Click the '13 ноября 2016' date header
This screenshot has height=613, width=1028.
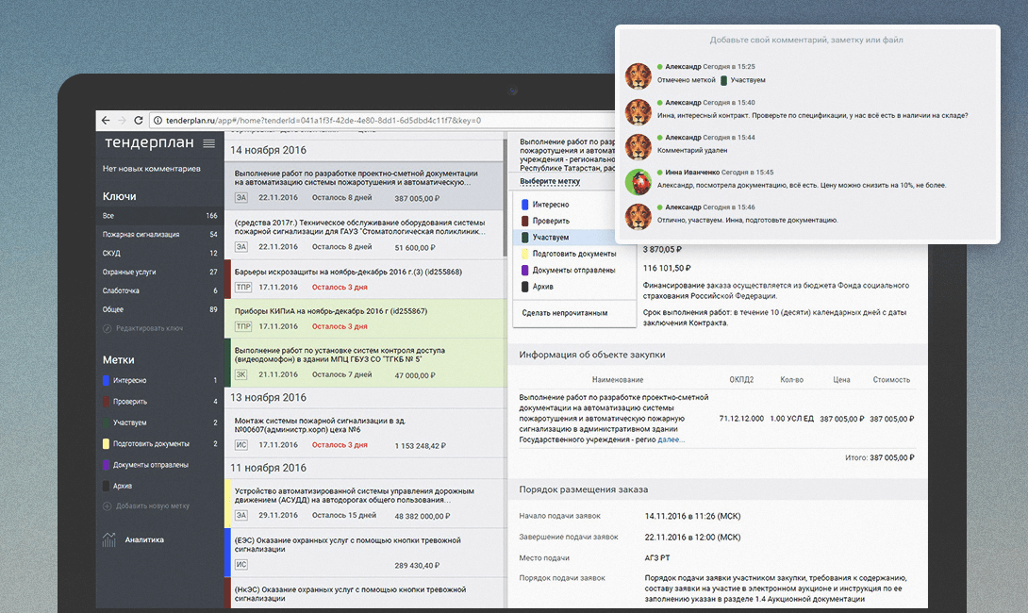[x=268, y=397]
